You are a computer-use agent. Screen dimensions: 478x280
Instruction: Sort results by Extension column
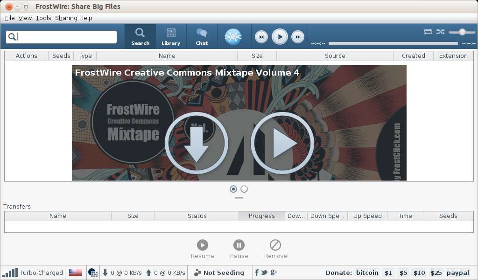tap(453, 56)
